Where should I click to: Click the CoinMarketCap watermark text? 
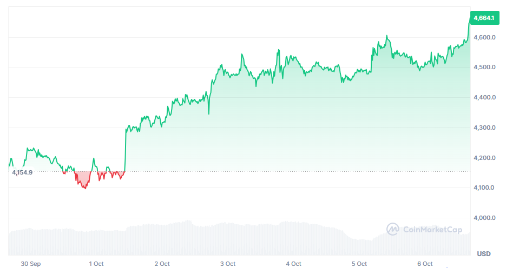pyautogui.click(x=433, y=230)
